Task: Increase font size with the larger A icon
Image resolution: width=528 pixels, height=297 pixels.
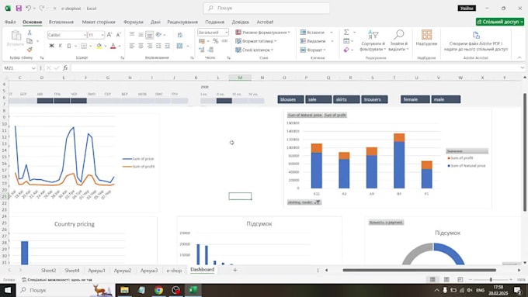Action: 109,35
